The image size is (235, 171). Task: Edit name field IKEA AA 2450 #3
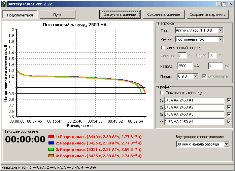coord(194,115)
